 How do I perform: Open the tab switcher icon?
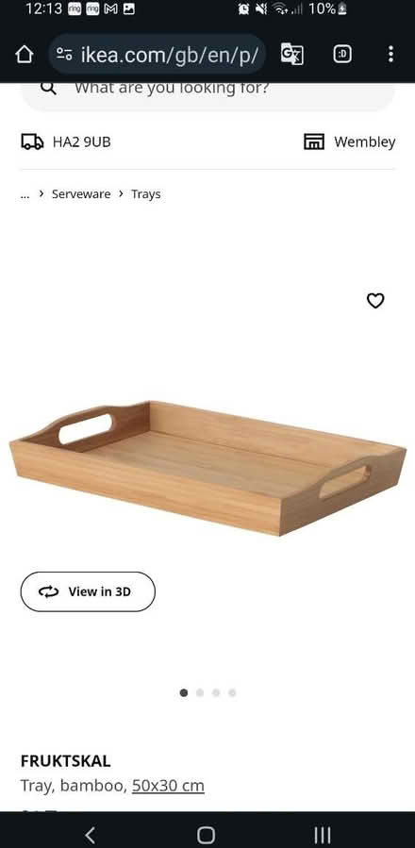(x=342, y=54)
